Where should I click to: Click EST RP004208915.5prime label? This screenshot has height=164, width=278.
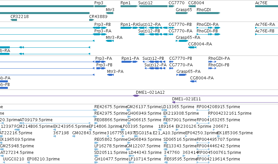click(x=219, y=107)
